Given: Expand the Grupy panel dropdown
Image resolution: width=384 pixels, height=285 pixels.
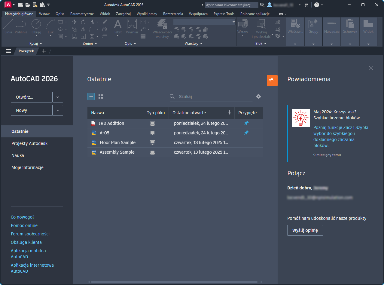Looking at the screenshot, I should pyautogui.click(x=313, y=44).
